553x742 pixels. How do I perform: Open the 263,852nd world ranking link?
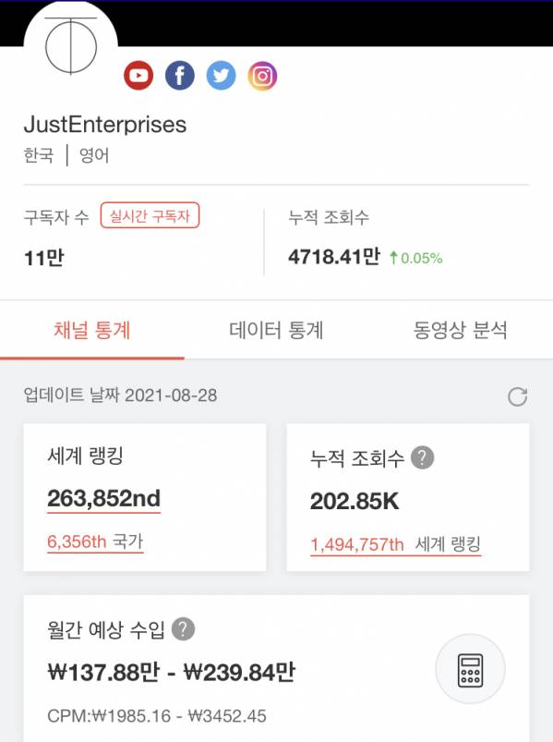(104, 499)
